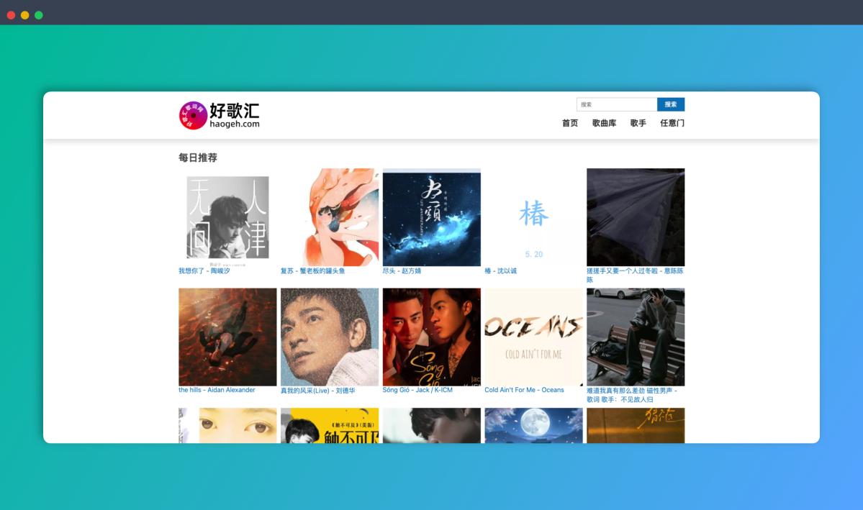The image size is (863, 510).
Task: Open the OCEANS Cold Ain't For Me cover
Action: pyautogui.click(x=533, y=337)
